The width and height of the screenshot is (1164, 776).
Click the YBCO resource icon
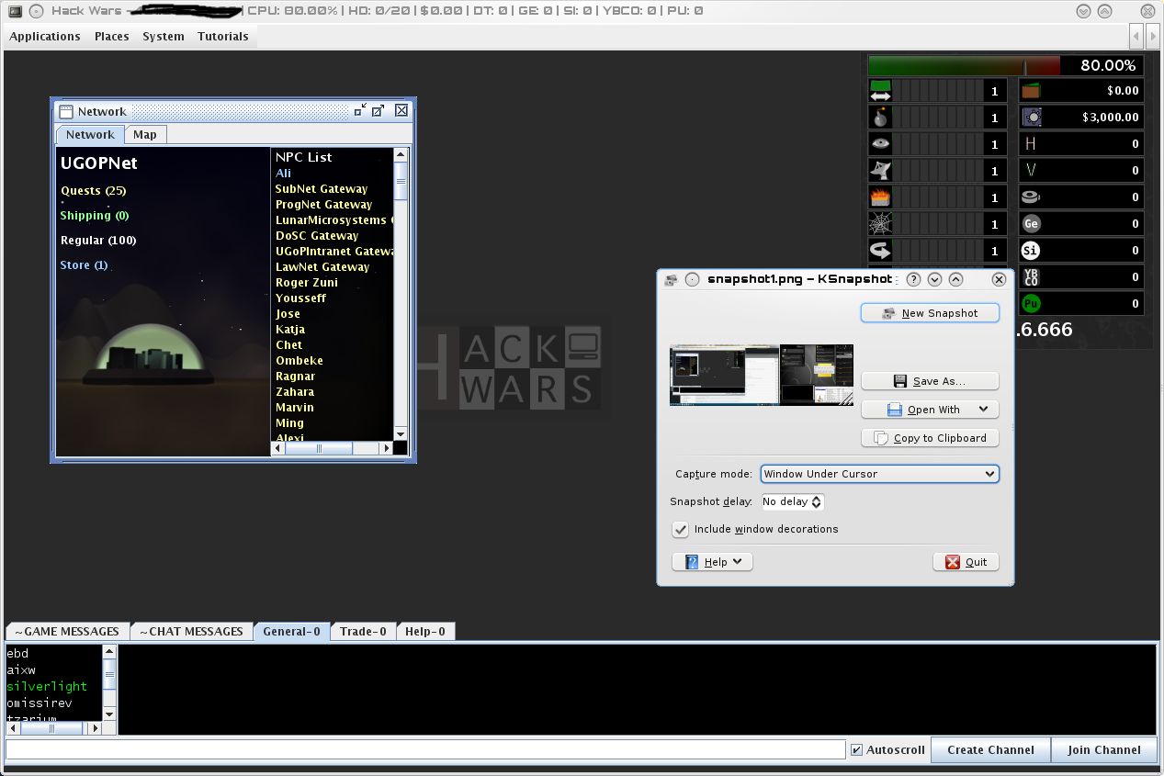1031,277
